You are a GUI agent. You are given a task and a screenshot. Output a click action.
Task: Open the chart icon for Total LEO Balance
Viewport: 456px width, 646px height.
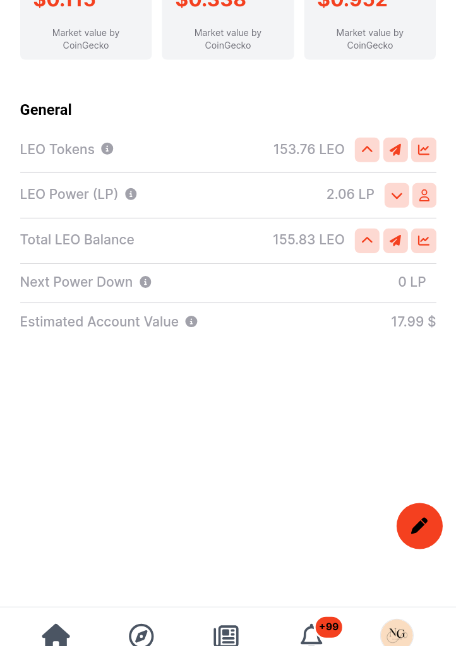(424, 241)
